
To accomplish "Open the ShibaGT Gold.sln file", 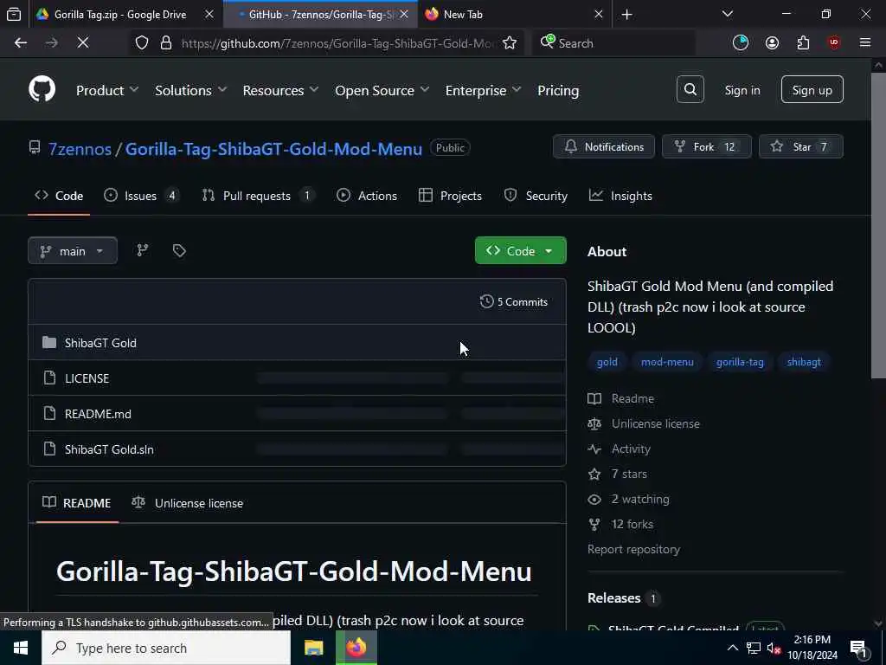I will click(109, 449).
